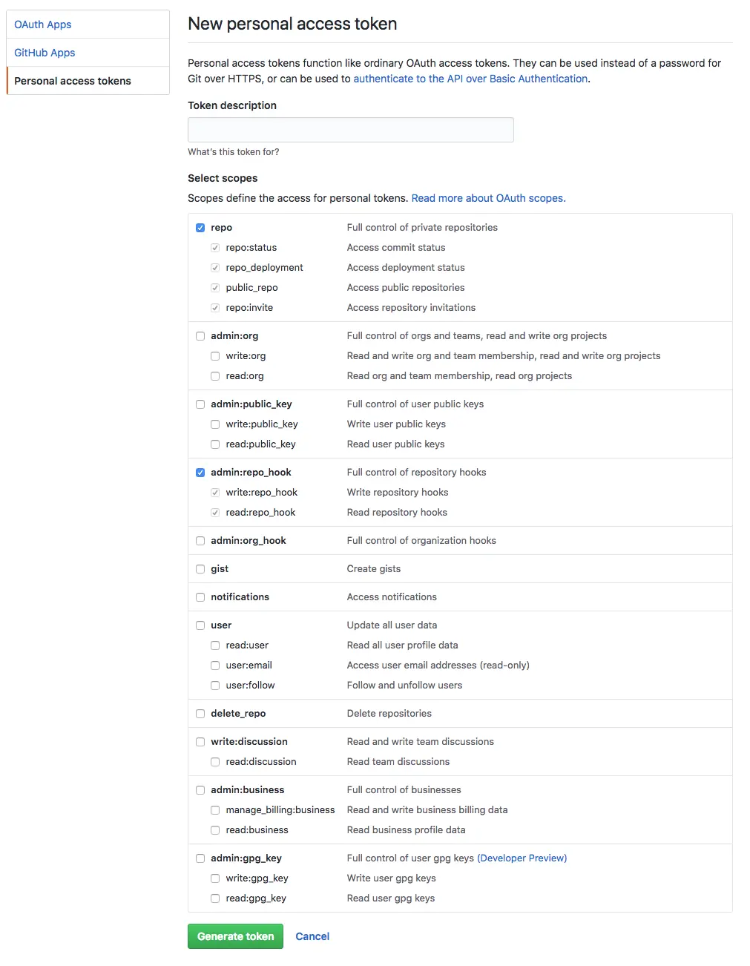Check the admin:gpg_key checkbox
Screen dimensions: 750x966
click(200, 858)
